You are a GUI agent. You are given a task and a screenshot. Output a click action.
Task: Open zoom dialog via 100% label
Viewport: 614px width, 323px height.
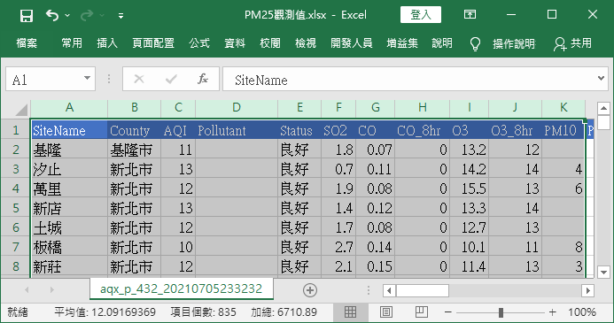582,312
